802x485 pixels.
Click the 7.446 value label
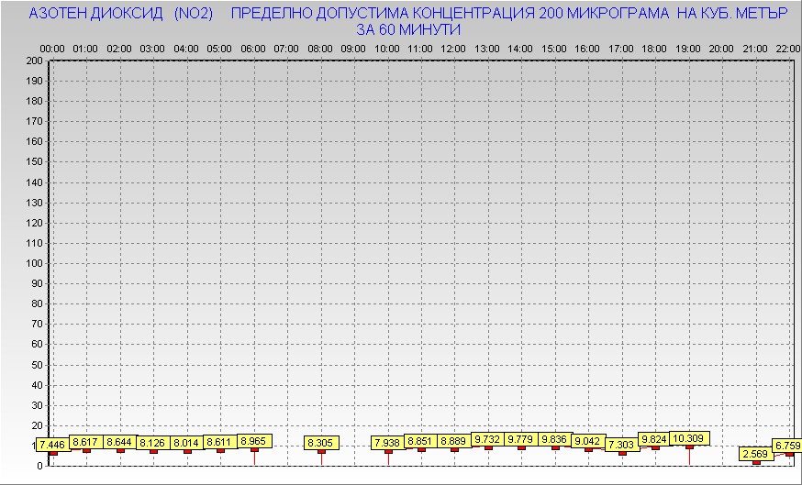[x=53, y=445]
